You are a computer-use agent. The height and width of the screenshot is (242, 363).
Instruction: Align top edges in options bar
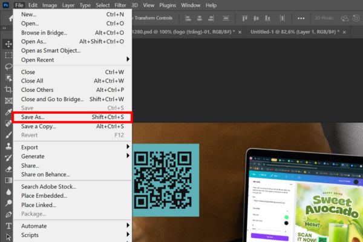(x=244, y=18)
